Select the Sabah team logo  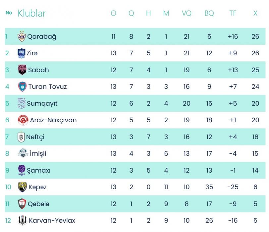click(22, 70)
